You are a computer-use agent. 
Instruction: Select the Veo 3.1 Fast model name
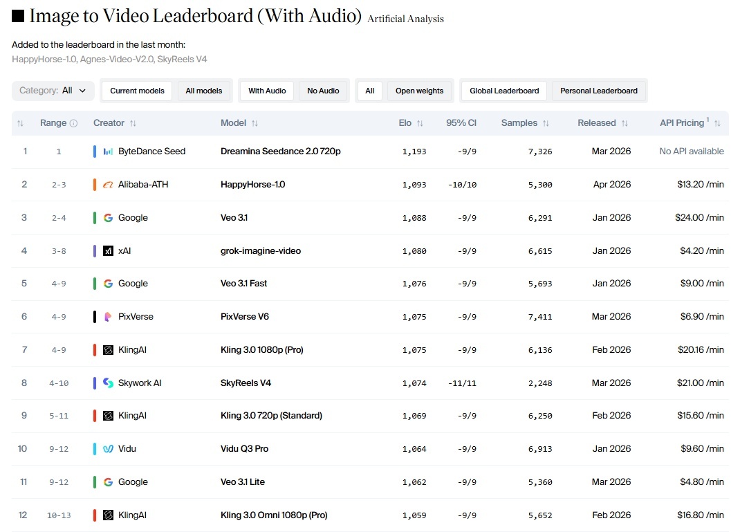[x=244, y=283]
